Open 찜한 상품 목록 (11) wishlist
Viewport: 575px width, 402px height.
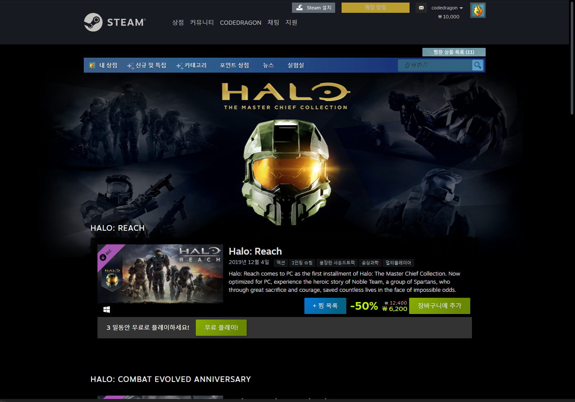(x=454, y=52)
